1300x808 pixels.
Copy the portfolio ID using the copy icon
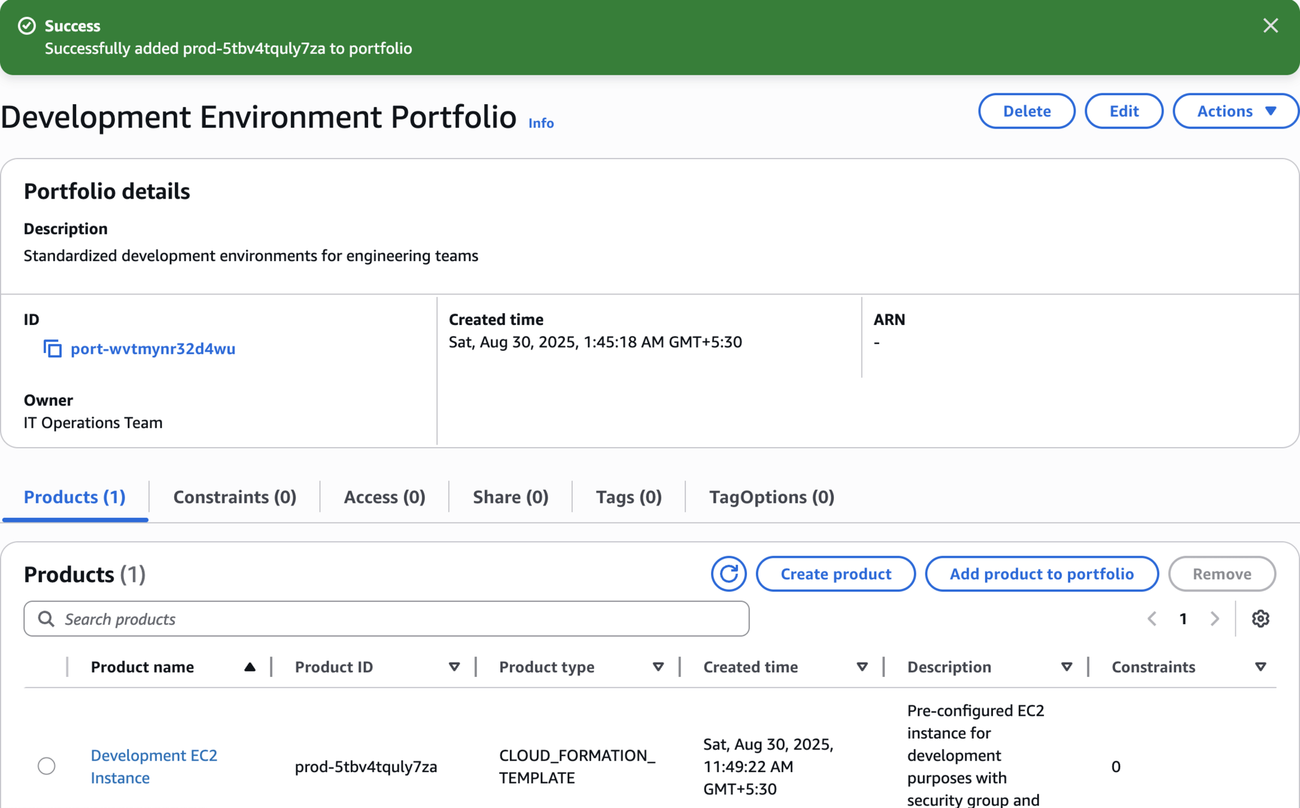52,348
